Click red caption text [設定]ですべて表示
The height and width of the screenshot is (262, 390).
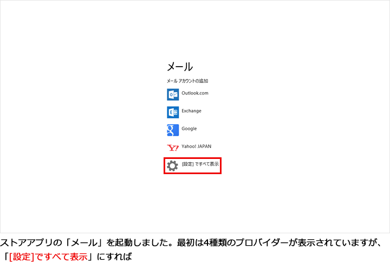(x=49, y=257)
